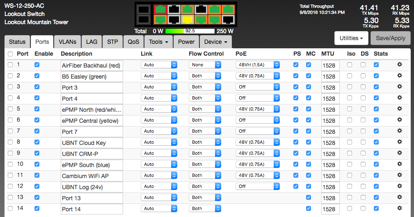Click the gear icon for UBNT Cloud Key

[x=399, y=142]
